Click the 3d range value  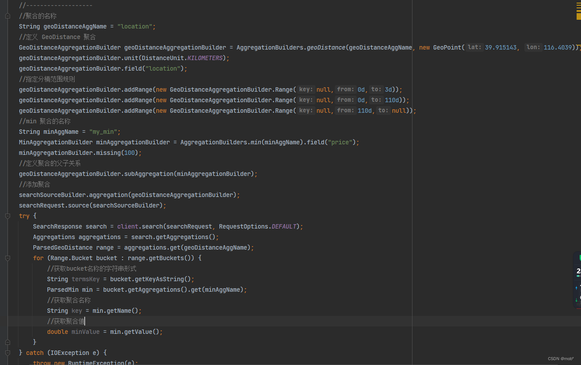pyautogui.click(x=388, y=89)
